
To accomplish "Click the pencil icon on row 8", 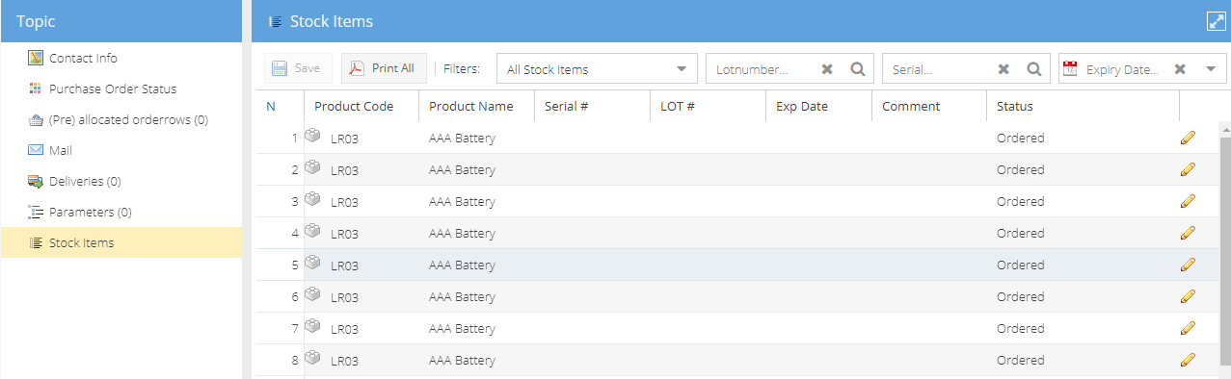I will pos(1188,360).
